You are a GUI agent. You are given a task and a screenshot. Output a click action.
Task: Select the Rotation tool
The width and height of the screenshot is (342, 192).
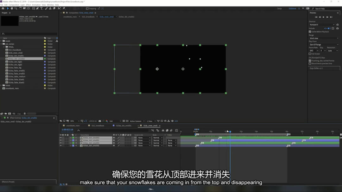pos(21,9)
